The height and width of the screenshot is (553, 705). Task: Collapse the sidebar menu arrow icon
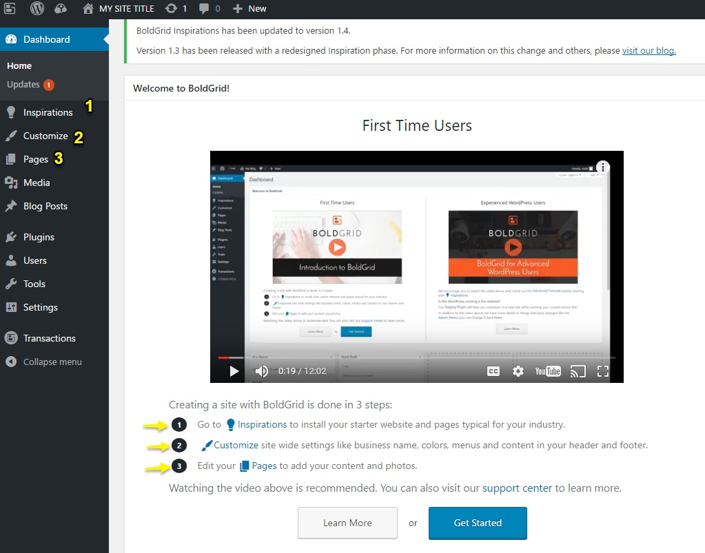pyautogui.click(x=11, y=362)
